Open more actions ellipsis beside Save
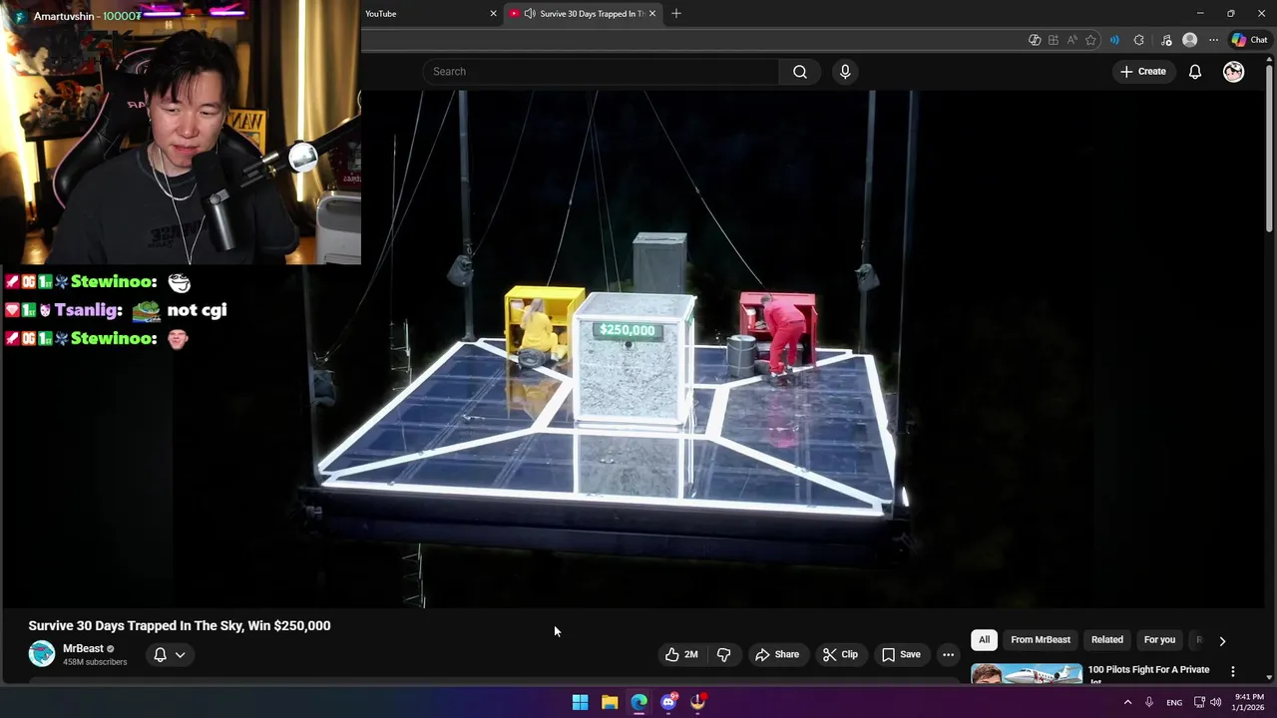Viewport: 1277px width, 718px height. coord(948,654)
